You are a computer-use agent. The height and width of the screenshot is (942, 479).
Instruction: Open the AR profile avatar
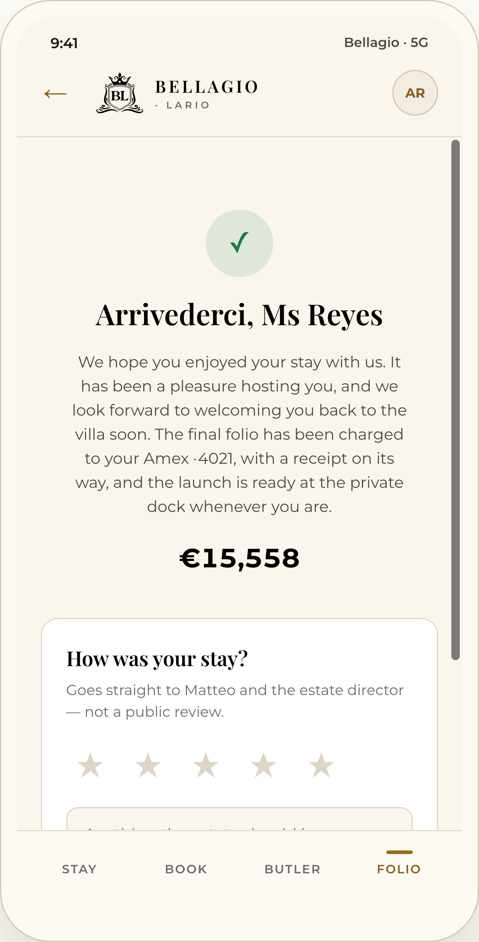[415, 93]
